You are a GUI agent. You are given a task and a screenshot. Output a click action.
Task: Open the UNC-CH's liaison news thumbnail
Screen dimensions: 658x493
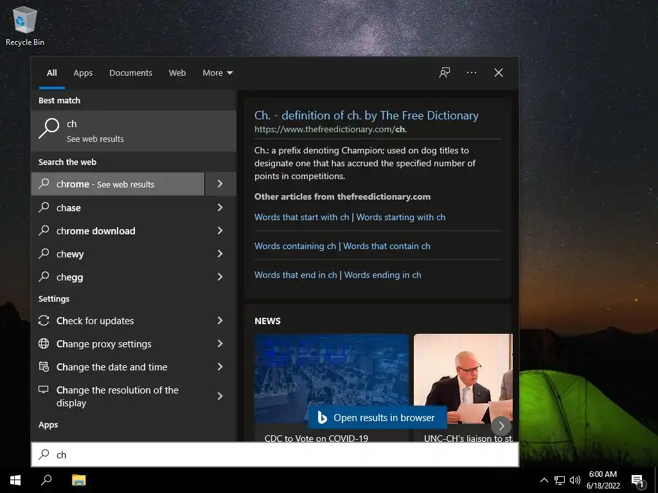[x=463, y=379]
